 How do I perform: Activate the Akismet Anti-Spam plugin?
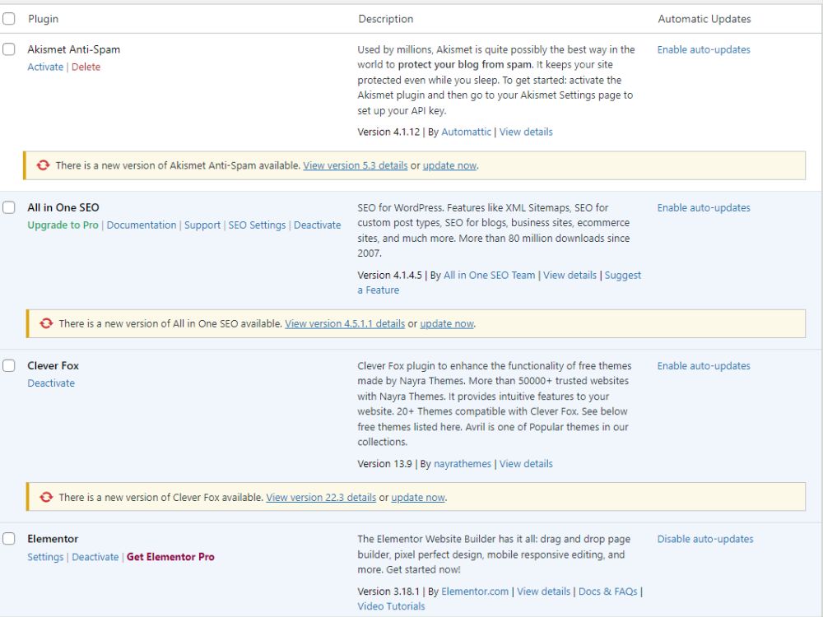(45, 67)
